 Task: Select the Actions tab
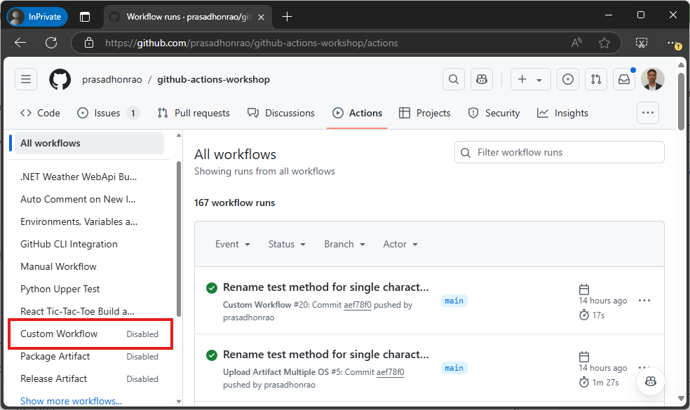coord(357,113)
